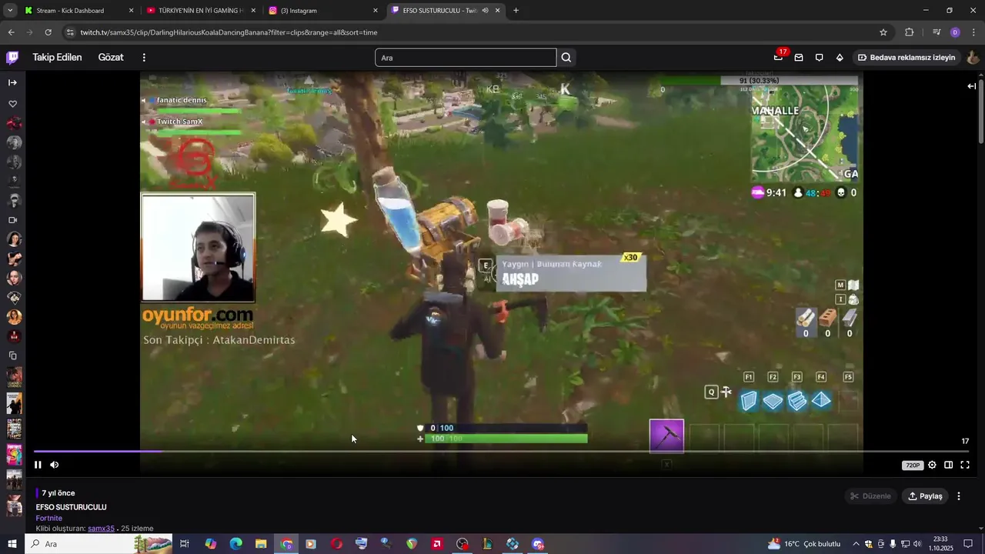Mute the Twitch tab audio speaker icon
Screen dimensions: 985x554
pyautogui.click(x=485, y=11)
